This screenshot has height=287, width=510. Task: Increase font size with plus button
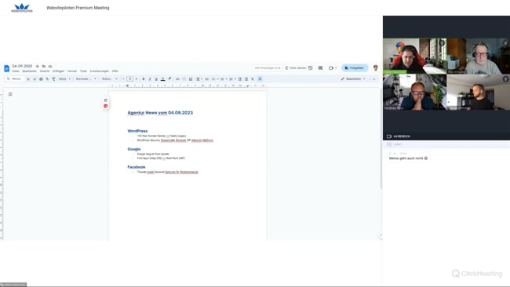point(137,79)
